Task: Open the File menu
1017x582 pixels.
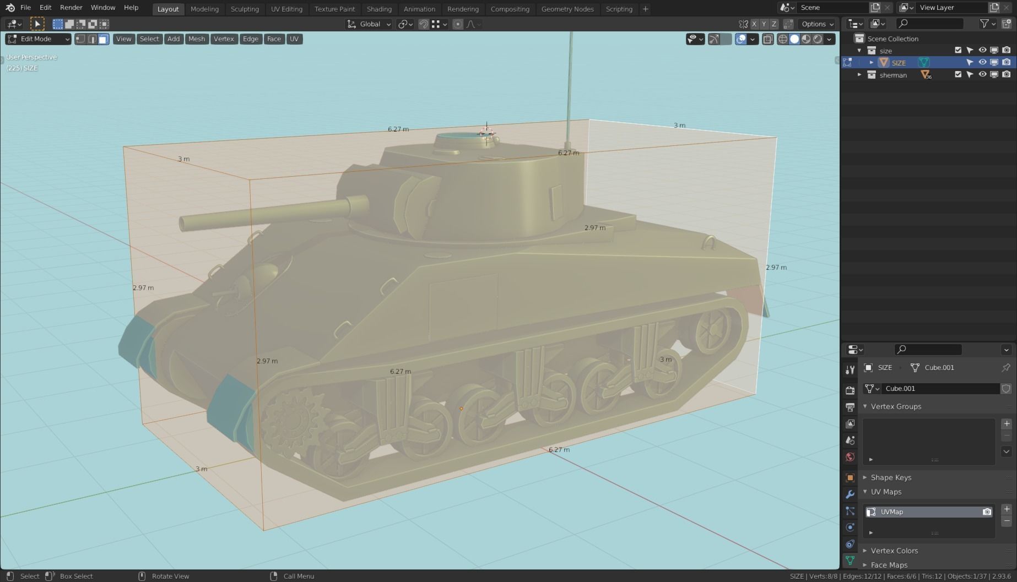Action: [25, 8]
